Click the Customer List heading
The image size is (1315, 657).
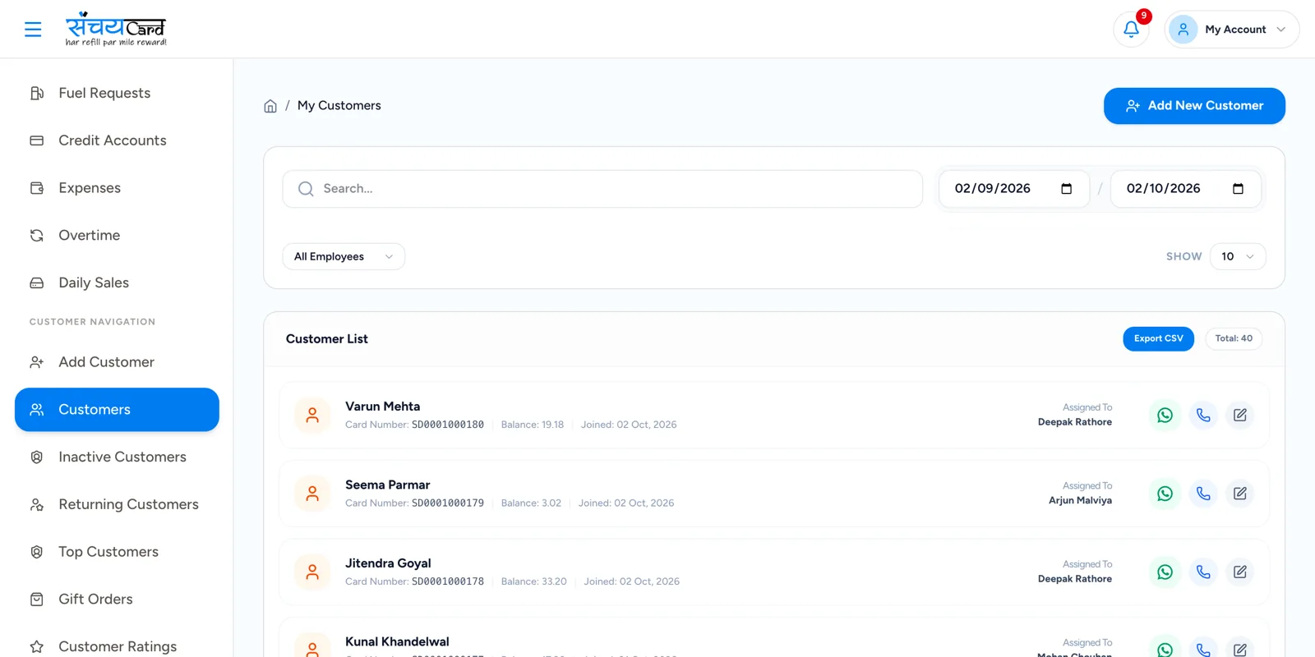click(327, 339)
